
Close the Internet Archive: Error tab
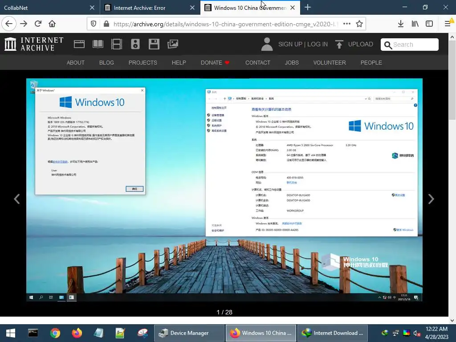[192, 8]
